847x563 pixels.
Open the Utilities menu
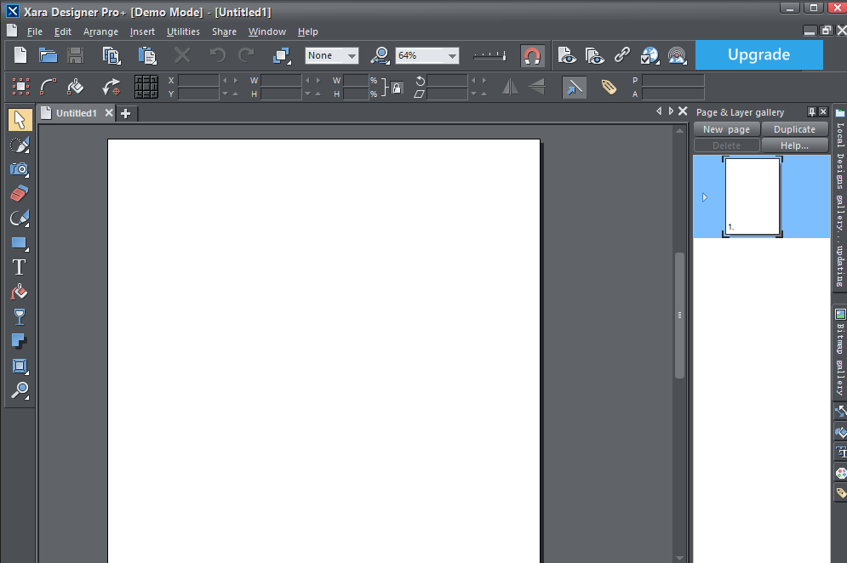tap(183, 31)
